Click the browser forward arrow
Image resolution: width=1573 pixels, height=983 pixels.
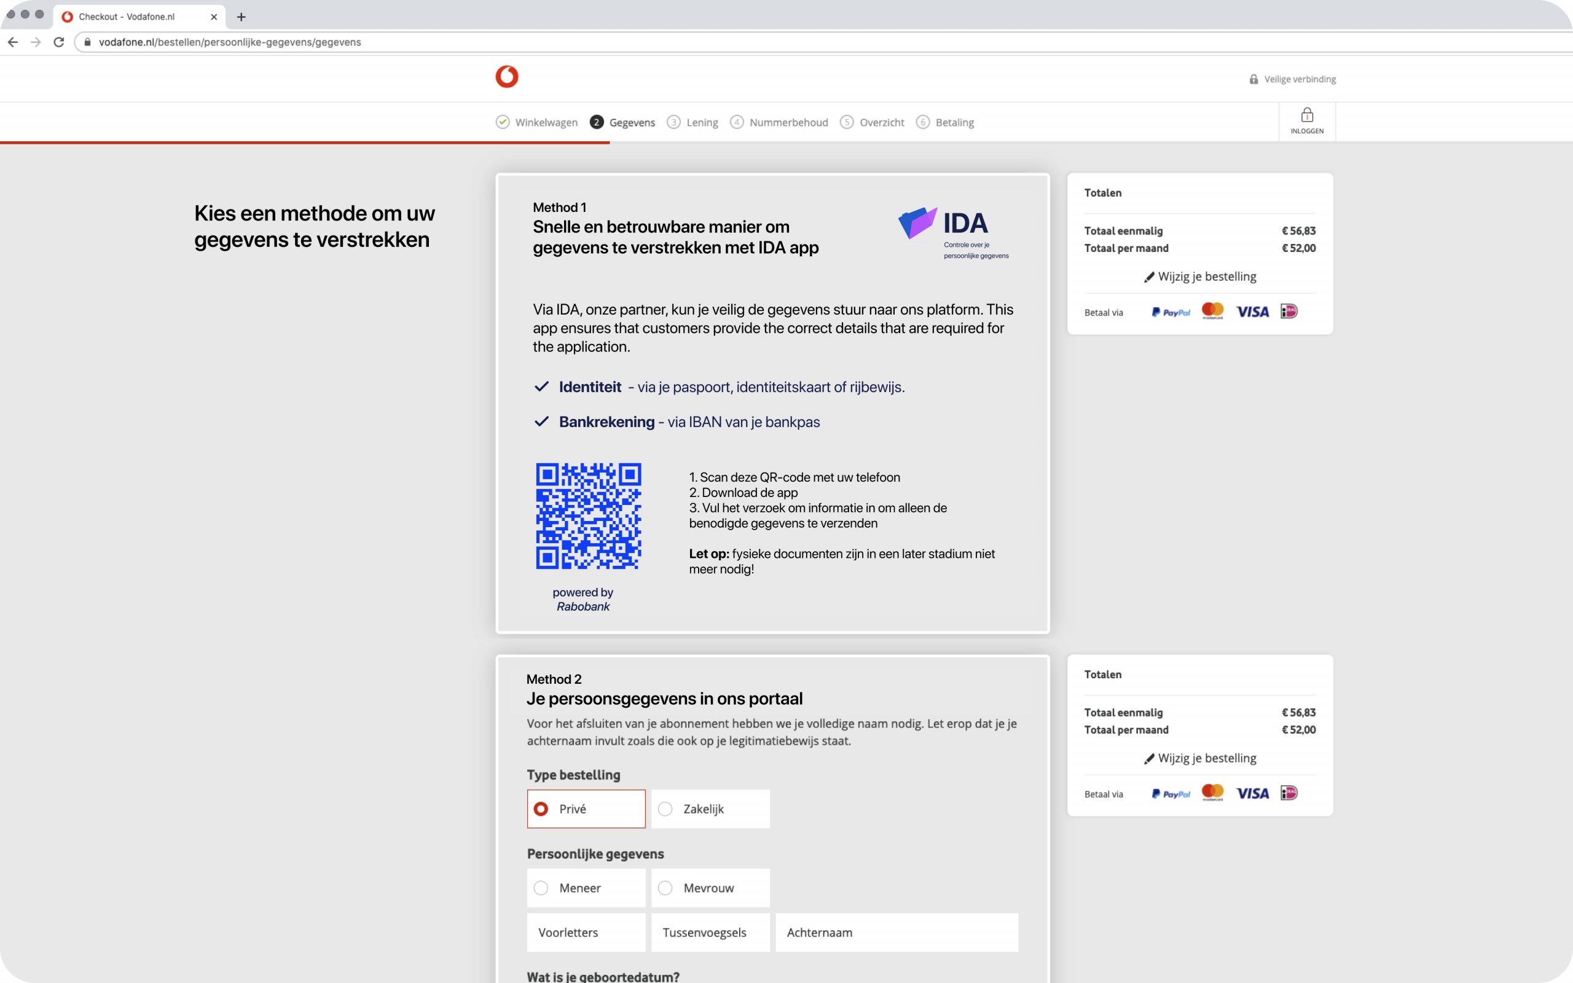[36, 42]
